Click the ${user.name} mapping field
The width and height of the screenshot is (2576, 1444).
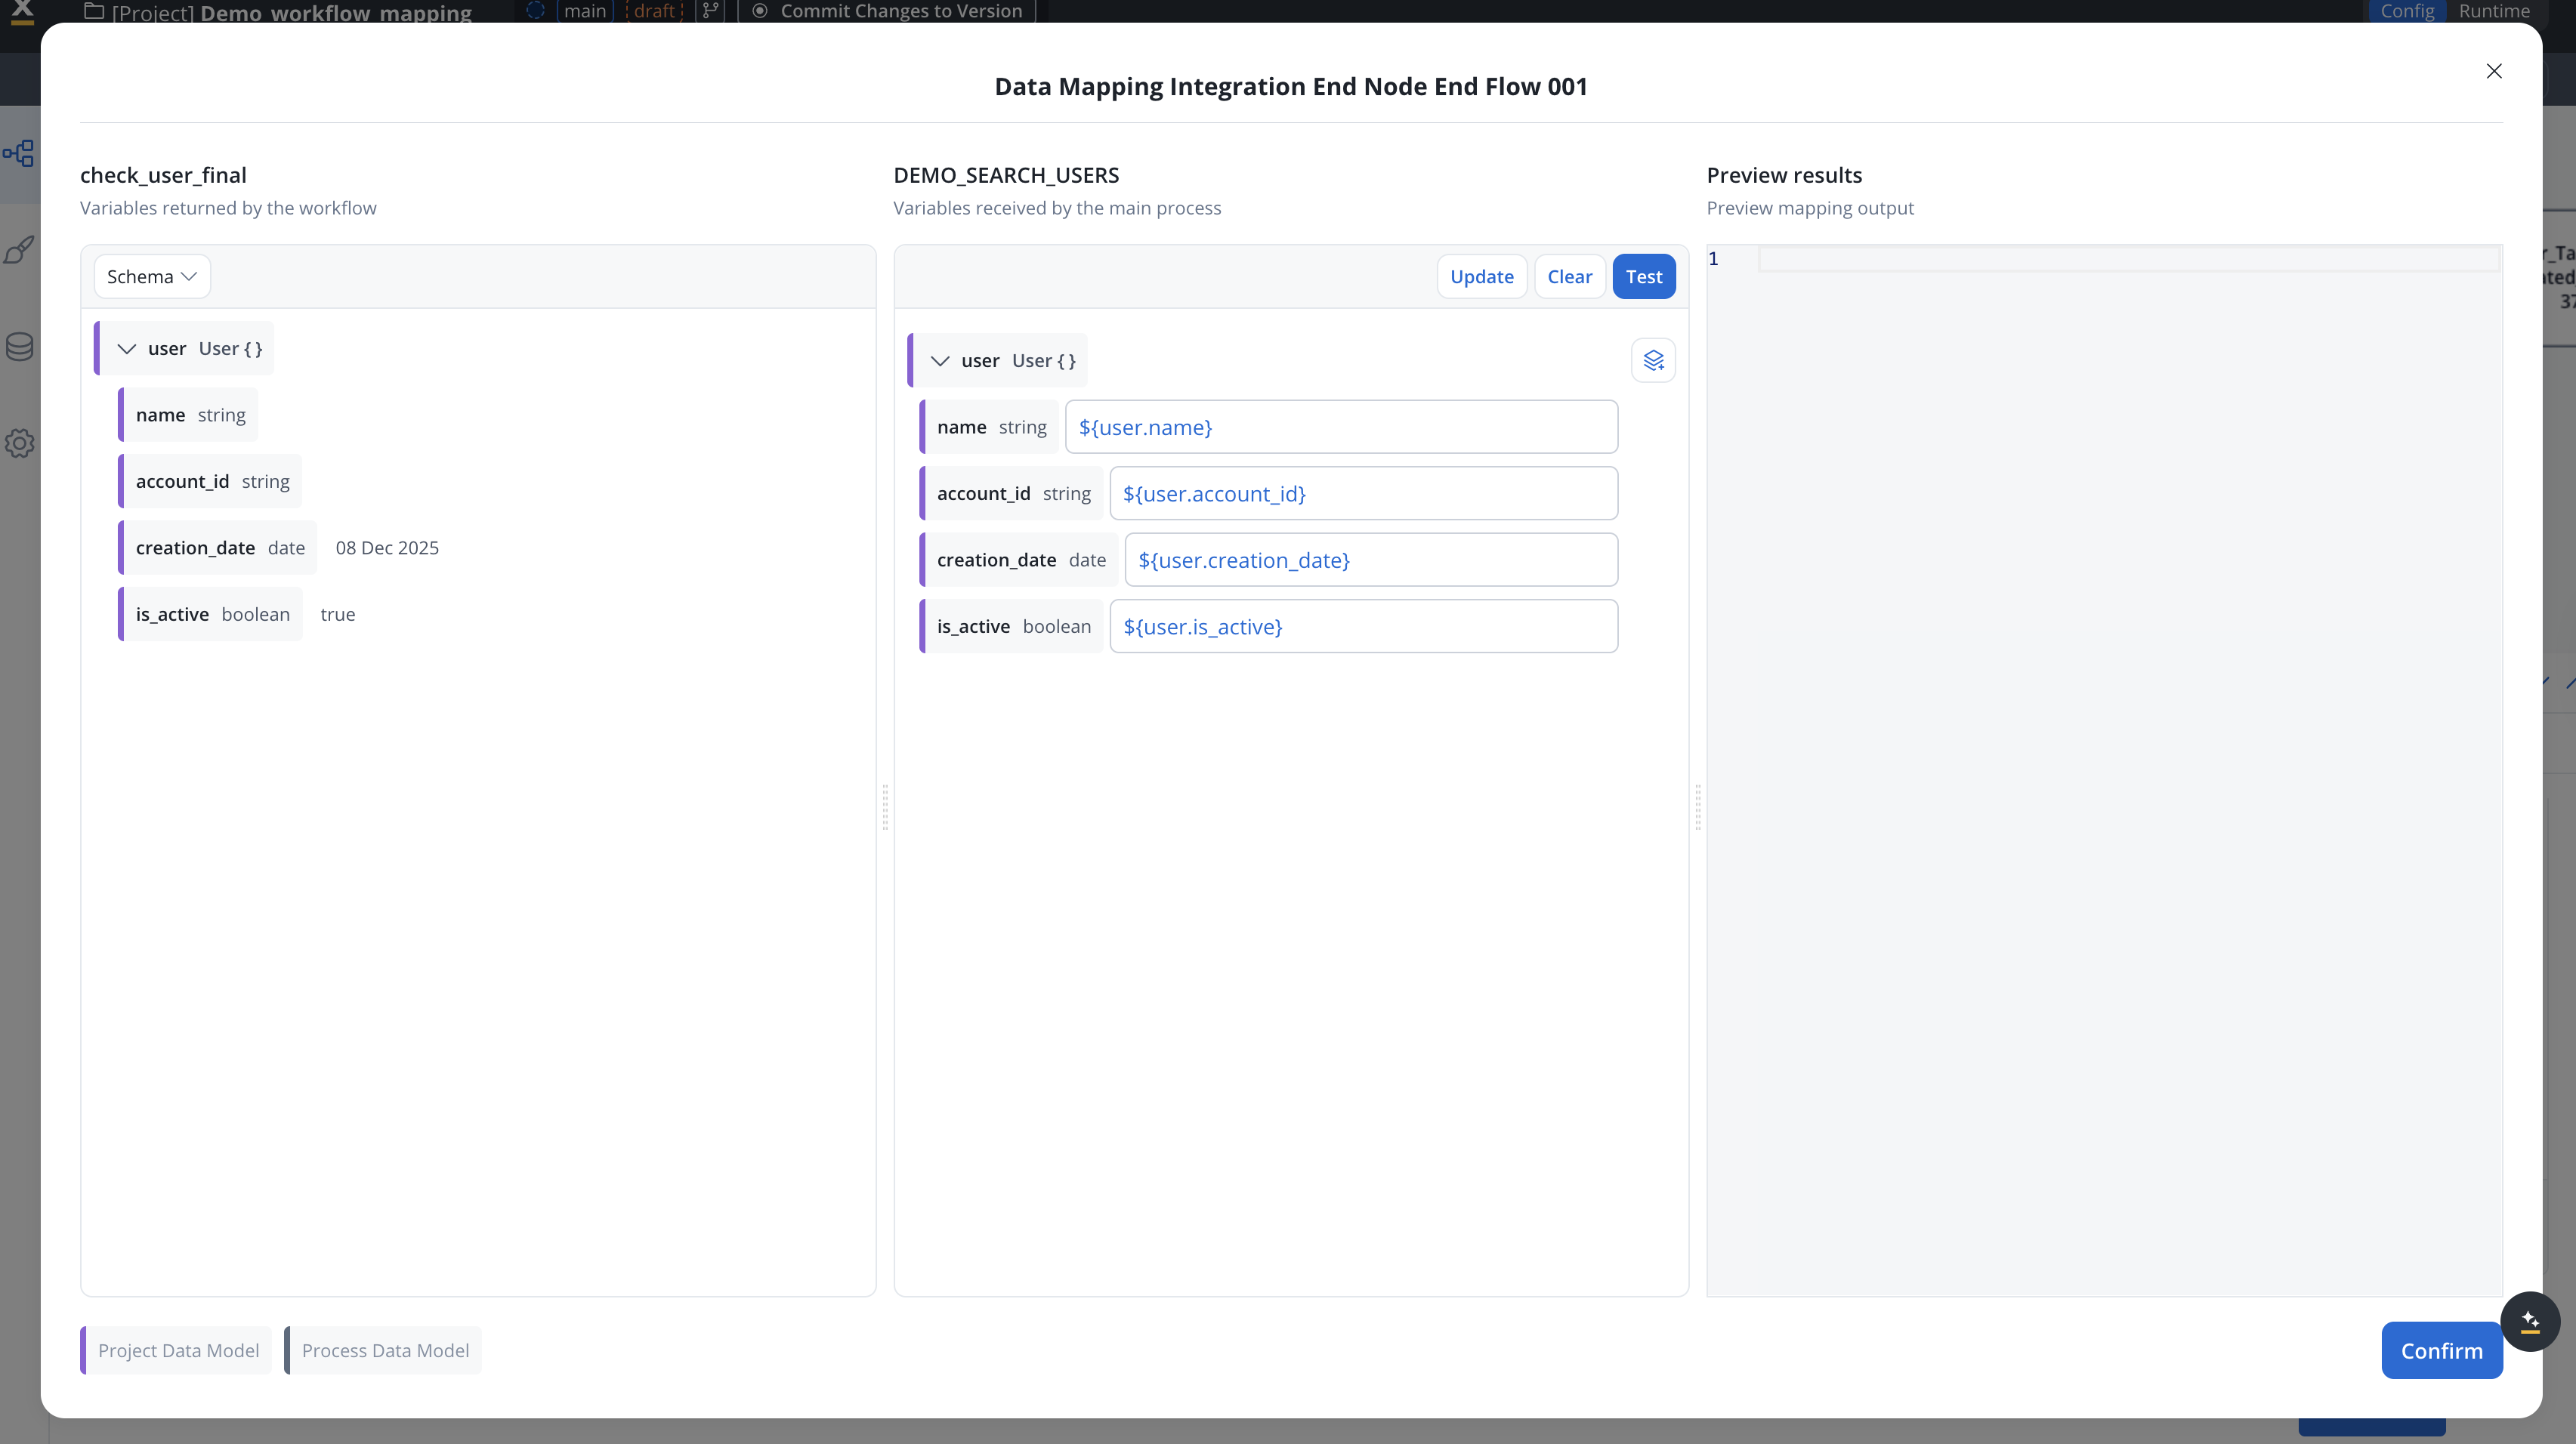point(1340,427)
